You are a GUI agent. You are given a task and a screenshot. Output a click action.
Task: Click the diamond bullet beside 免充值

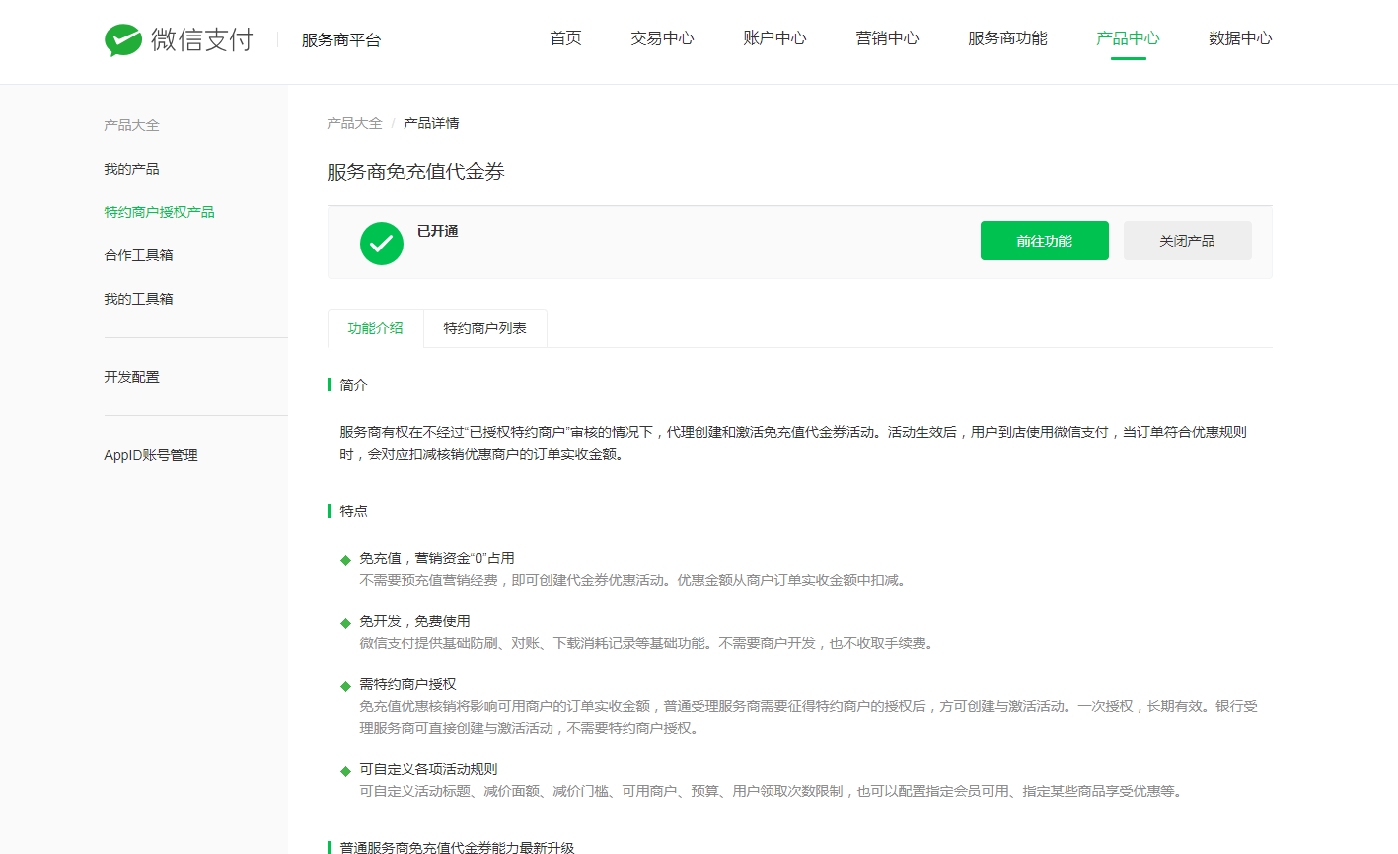(345, 560)
